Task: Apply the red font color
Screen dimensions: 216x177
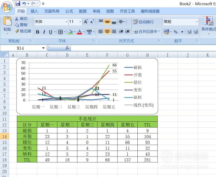Action: [x=80, y=32]
